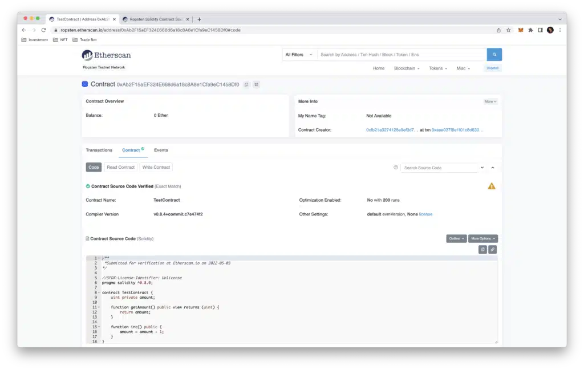
Task: Open the Write Contract sub-tab
Action: coord(156,168)
